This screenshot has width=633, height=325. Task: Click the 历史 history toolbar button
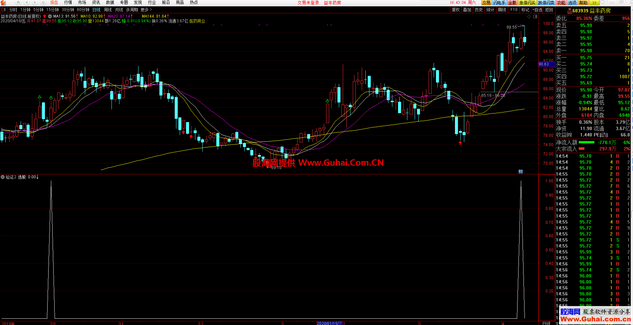[479, 10]
